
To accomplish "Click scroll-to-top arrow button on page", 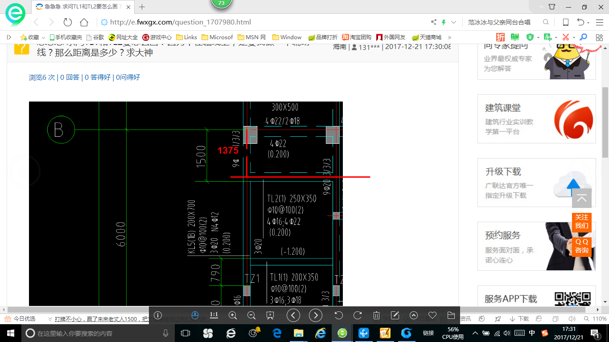I will pyautogui.click(x=582, y=198).
